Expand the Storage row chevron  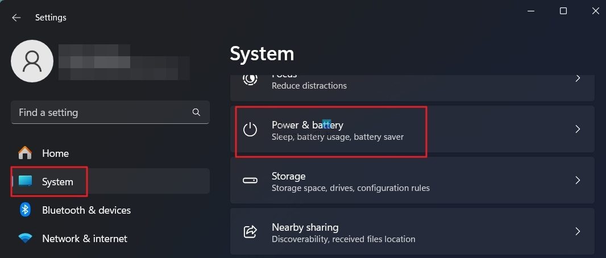(578, 181)
